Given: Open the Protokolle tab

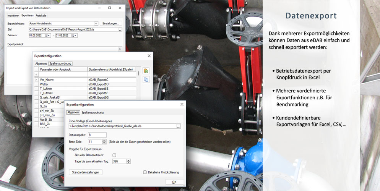Looking at the screenshot, I should click(41, 16).
